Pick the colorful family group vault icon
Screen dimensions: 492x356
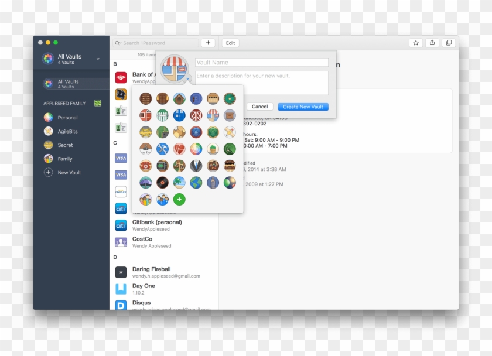click(146, 200)
